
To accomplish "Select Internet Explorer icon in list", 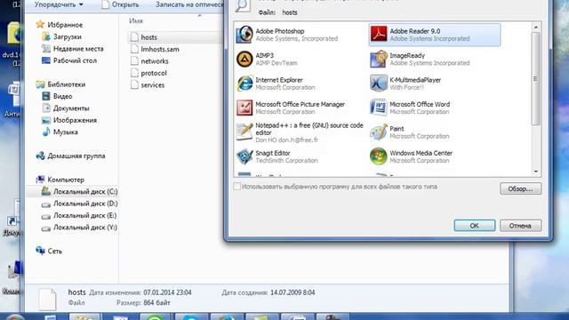I will (x=244, y=84).
